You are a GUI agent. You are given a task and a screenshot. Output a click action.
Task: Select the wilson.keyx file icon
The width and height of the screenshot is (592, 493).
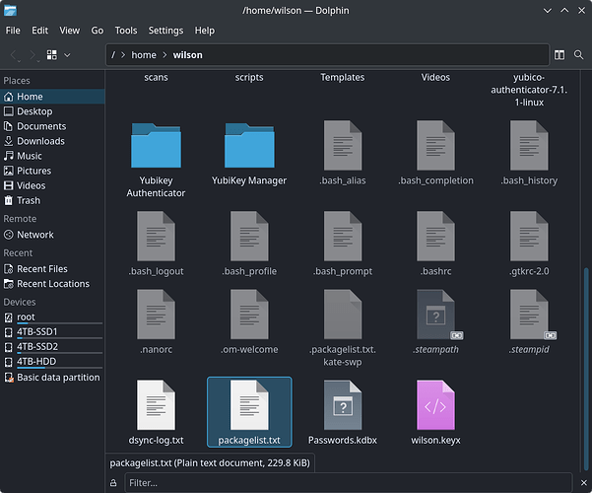click(x=435, y=405)
